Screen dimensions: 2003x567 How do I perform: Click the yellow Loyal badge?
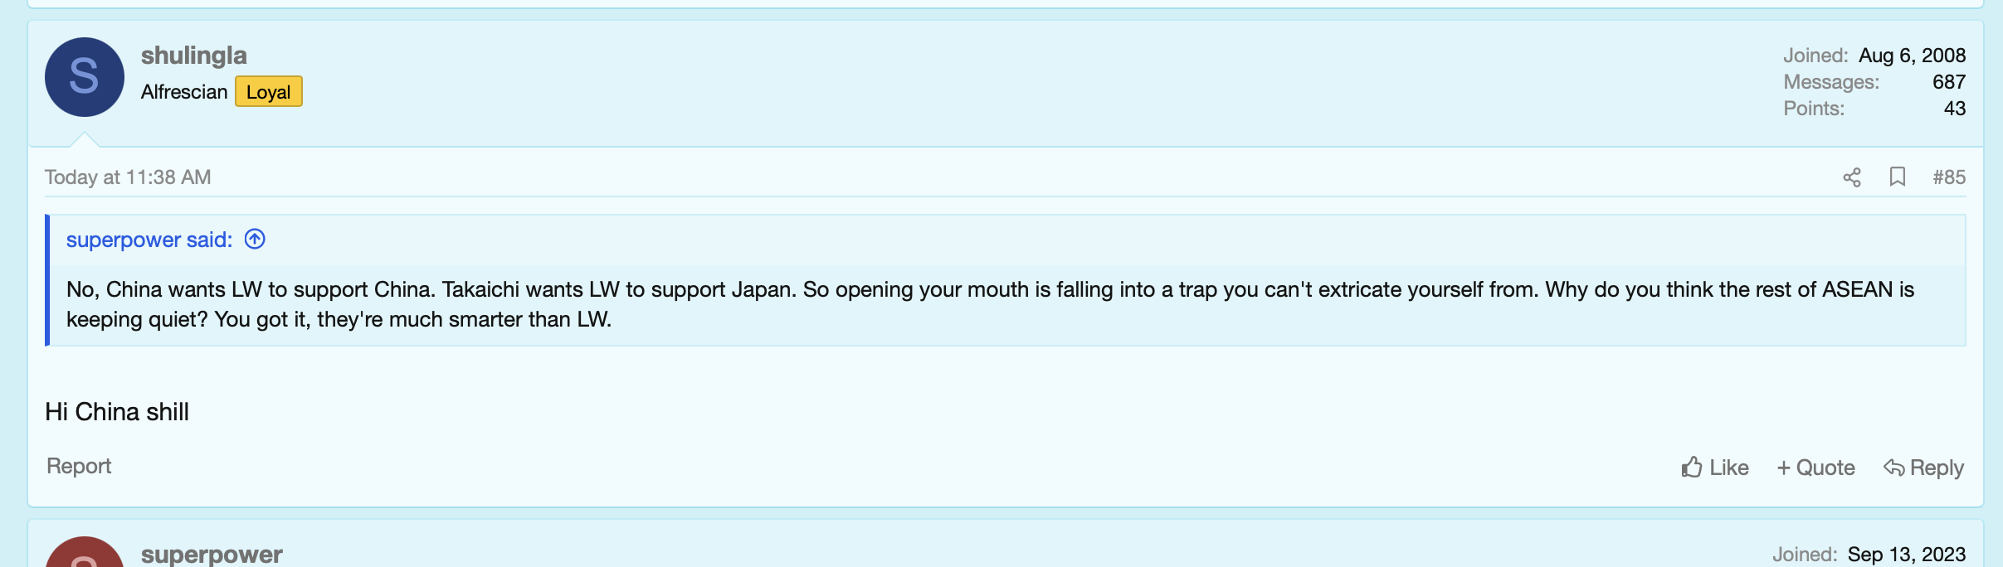pos(269,91)
